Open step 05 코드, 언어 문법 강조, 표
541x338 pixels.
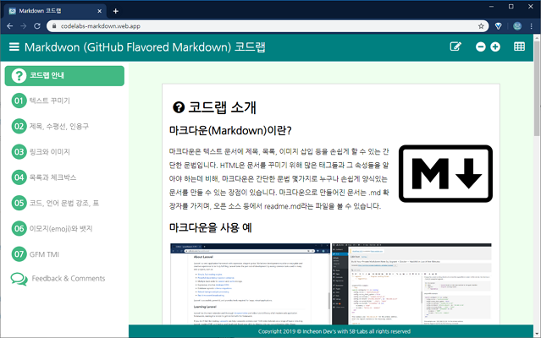(x=64, y=203)
